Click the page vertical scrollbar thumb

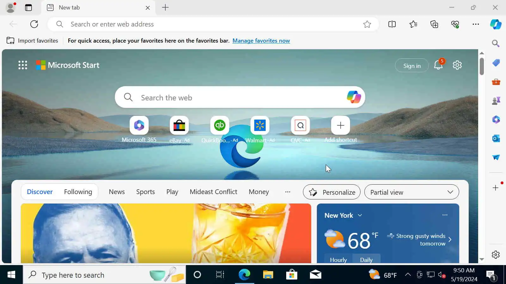coord(482,66)
